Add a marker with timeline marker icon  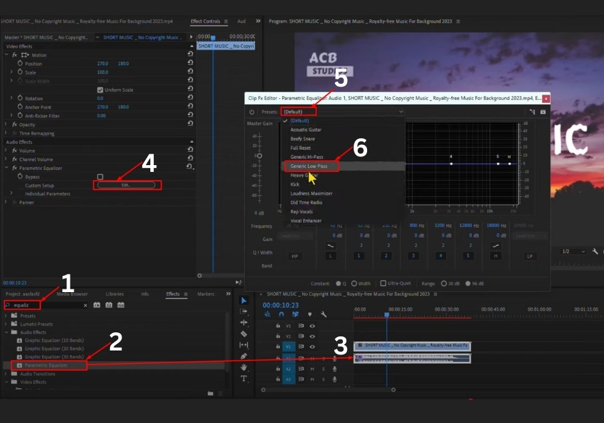(309, 314)
